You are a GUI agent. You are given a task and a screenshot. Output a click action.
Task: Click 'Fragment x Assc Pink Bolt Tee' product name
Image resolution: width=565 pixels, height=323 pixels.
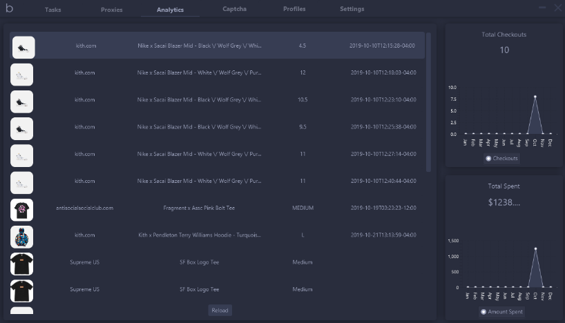199,208
